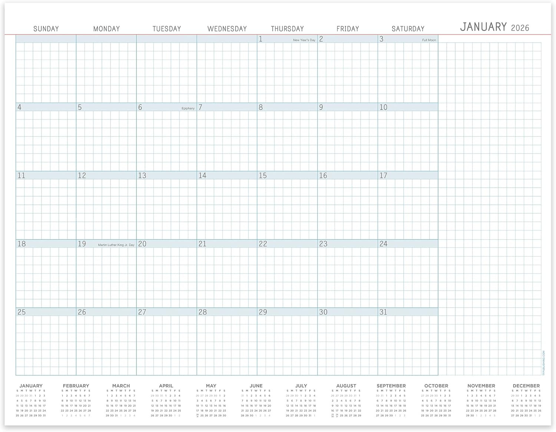
Task: Click the NOVEMBER mini calendar heading
Action: pyautogui.click(x=481, y=386)
